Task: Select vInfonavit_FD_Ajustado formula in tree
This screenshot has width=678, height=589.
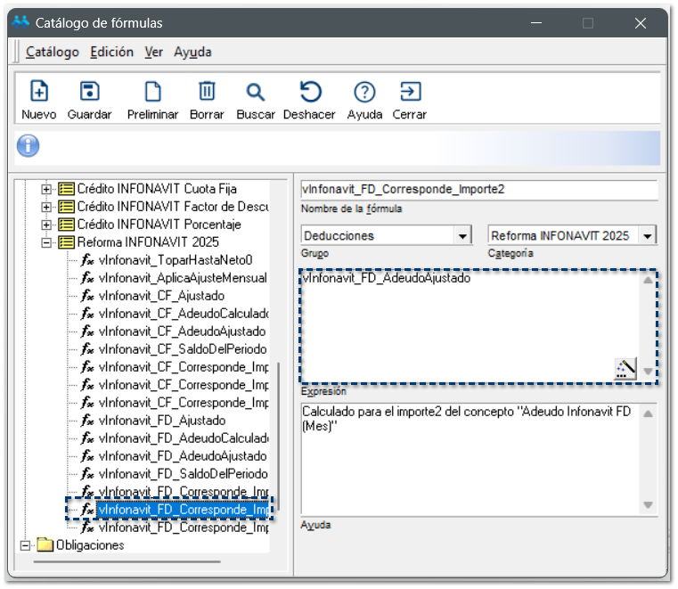Action: pyautogui.click(x=161, y=421)
